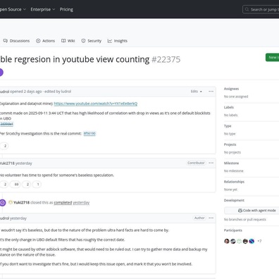The height and width of the screenshot is (279, 279).
Task: Open the Edits dropdown on first comment
Action: click(x=197, y=92)
